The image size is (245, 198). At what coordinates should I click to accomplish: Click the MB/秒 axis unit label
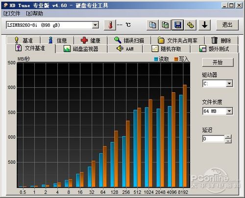point(24,59)
